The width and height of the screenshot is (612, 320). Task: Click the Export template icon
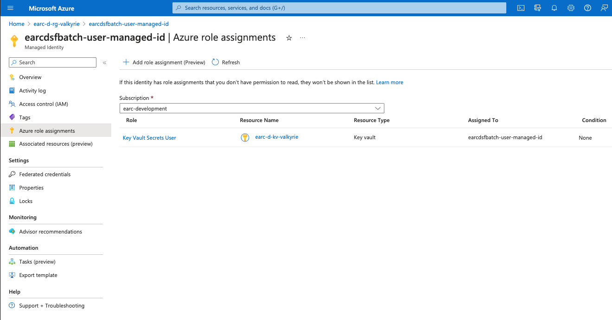(x=12, y=275)
